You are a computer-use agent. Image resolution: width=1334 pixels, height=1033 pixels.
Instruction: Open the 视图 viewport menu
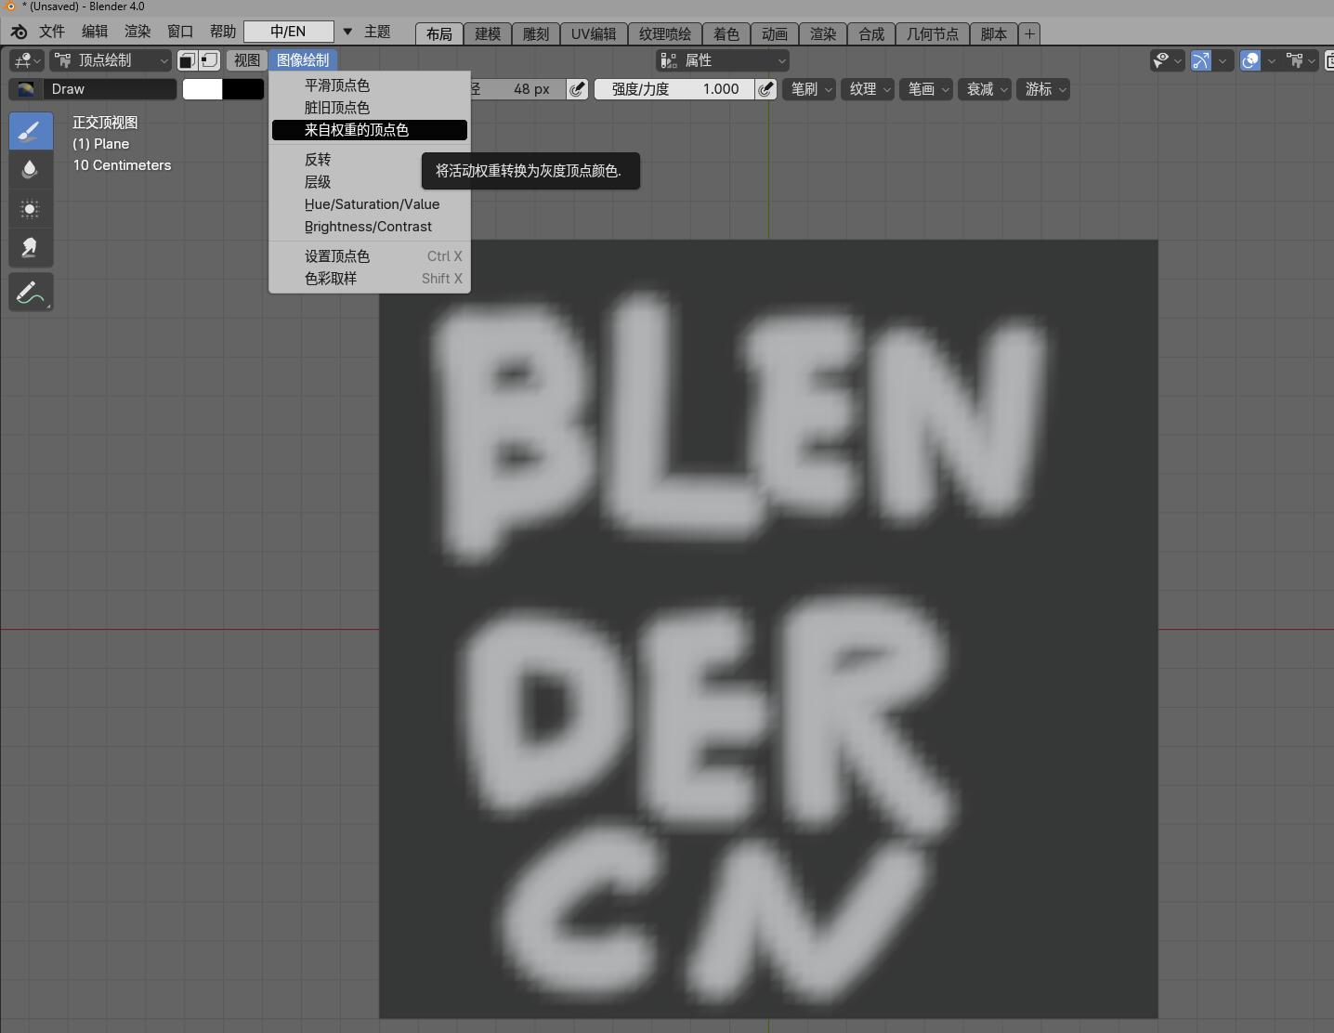click(247, 60)
